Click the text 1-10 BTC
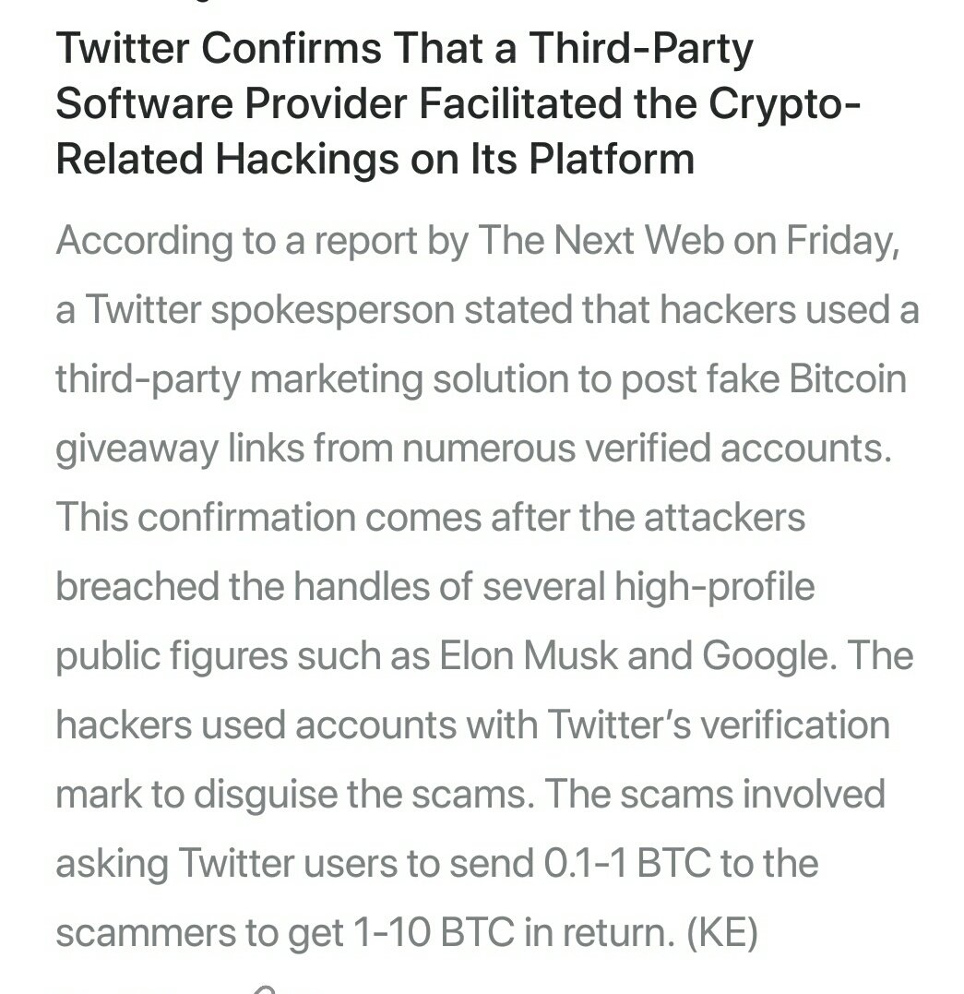The image size is (964, 994). tap(434, 932)
